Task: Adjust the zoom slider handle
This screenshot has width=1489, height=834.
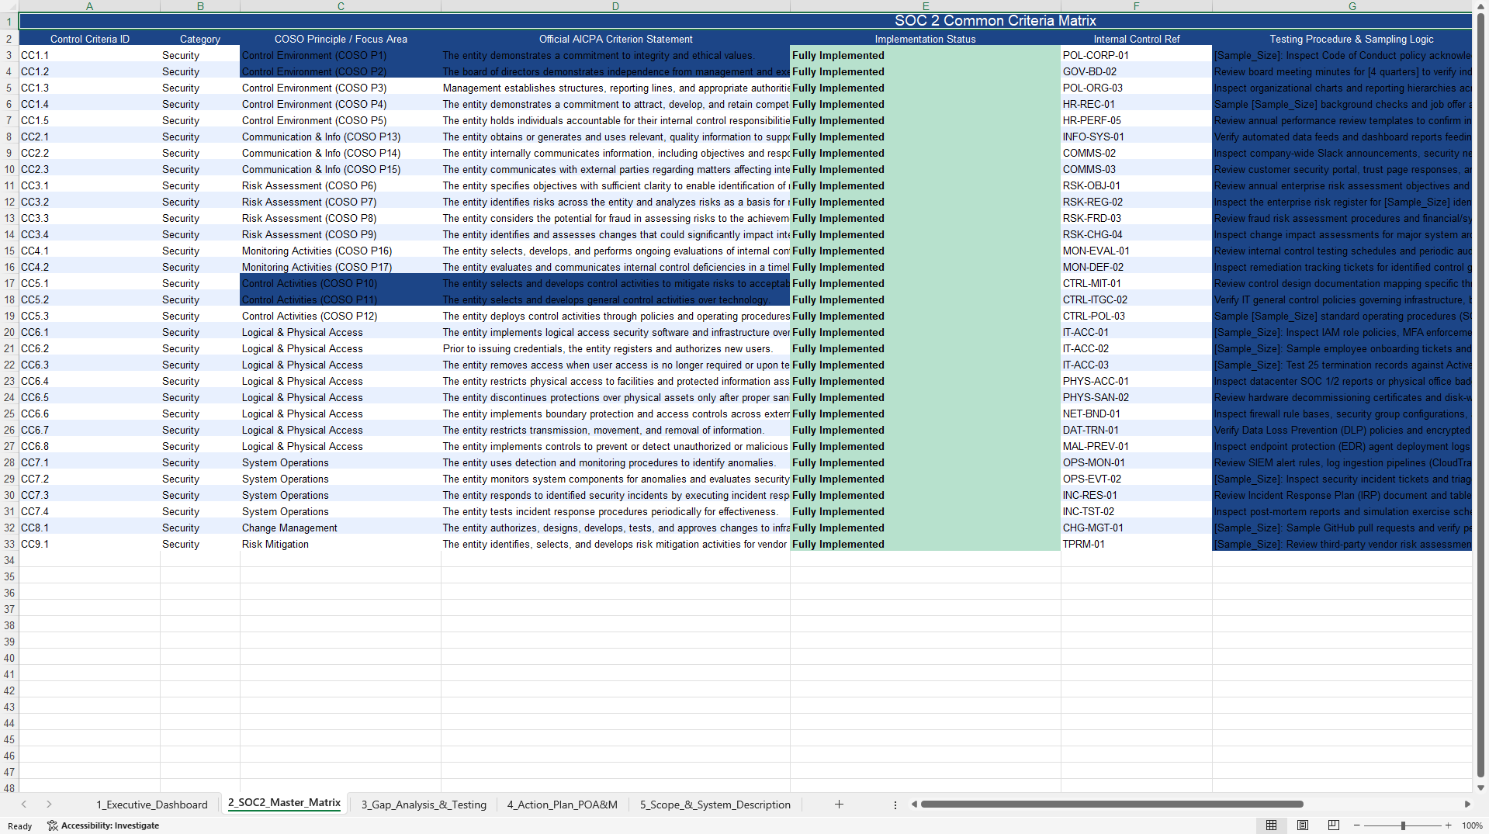Action: (1403, 825)
